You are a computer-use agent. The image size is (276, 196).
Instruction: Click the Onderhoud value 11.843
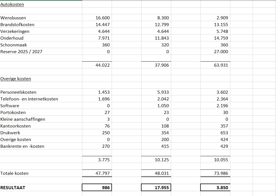(162, 38)
